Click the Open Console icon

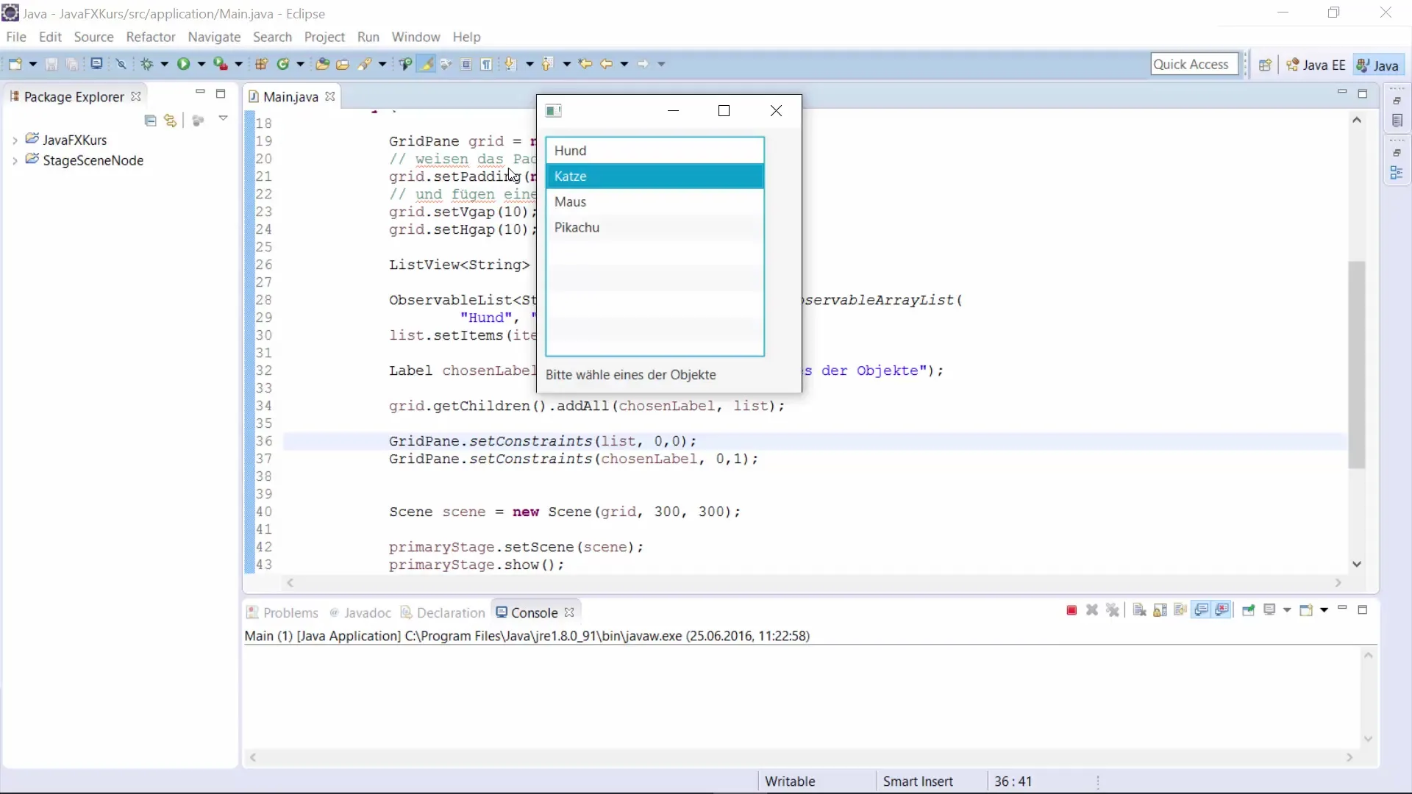[x=1306, y=610]
